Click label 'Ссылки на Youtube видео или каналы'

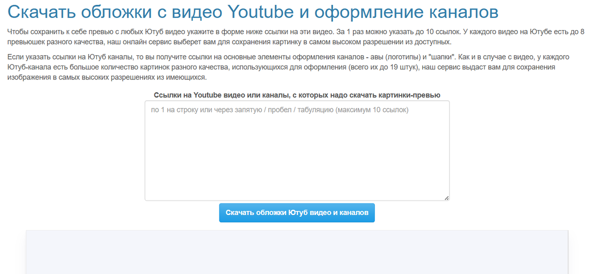pyautogui.click(x=297, y=95)
